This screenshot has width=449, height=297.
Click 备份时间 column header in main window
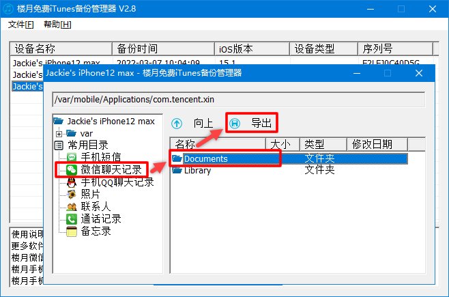point(164,48)
